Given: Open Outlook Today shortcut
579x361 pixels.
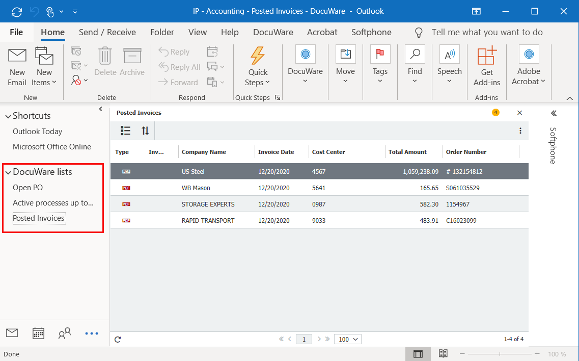Looking at the screenshot, I should coord(37,132).
